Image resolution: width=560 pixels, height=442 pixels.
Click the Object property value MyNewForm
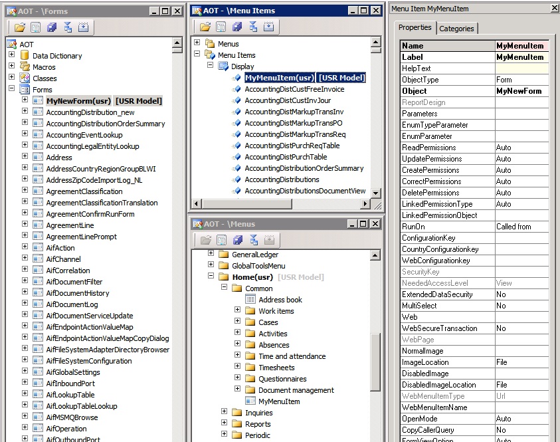pyautogui.click(x=521, y=91)
